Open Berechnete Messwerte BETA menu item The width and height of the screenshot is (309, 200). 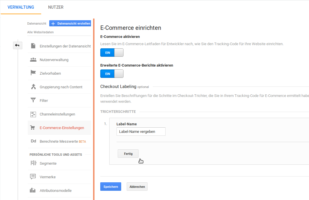[x=62, y=142]
